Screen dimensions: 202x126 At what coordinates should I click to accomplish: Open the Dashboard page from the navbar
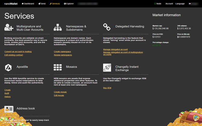[x=28, y=4]
